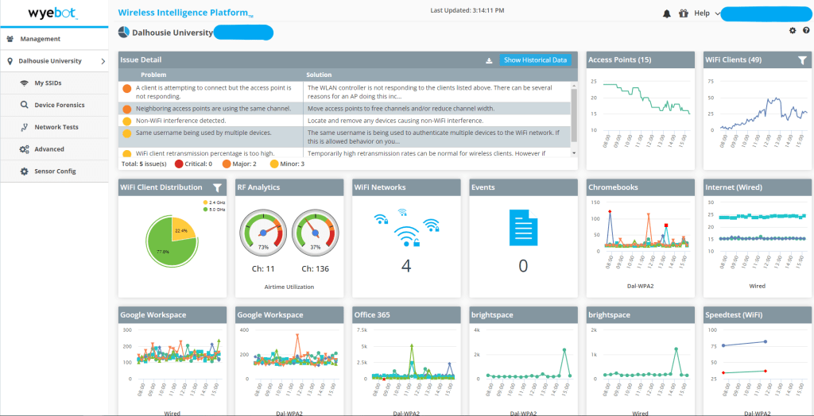Expand the Help dropdown menu
This screenshot has height=416, width=814.
pos(718,13)
